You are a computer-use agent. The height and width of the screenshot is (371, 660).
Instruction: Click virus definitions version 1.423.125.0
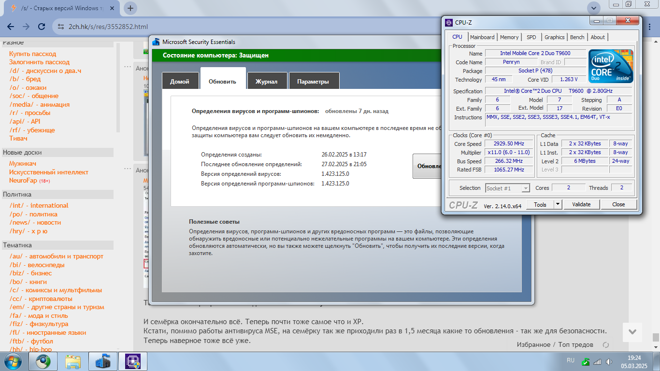pyautogui.click(x=335, y=174)
